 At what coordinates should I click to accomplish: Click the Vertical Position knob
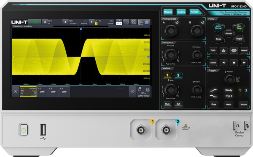(196, 90)
